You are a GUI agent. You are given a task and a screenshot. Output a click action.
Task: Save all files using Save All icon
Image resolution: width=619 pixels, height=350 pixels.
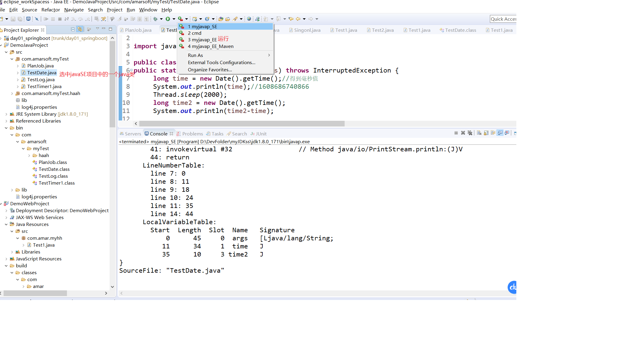[20, 19]
